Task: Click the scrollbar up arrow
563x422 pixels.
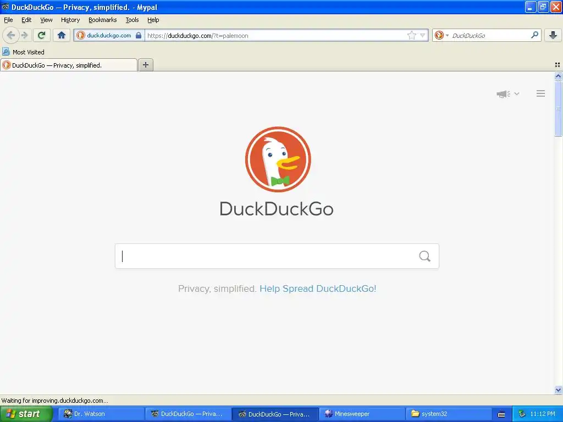Action: click(x=558, y=76)
